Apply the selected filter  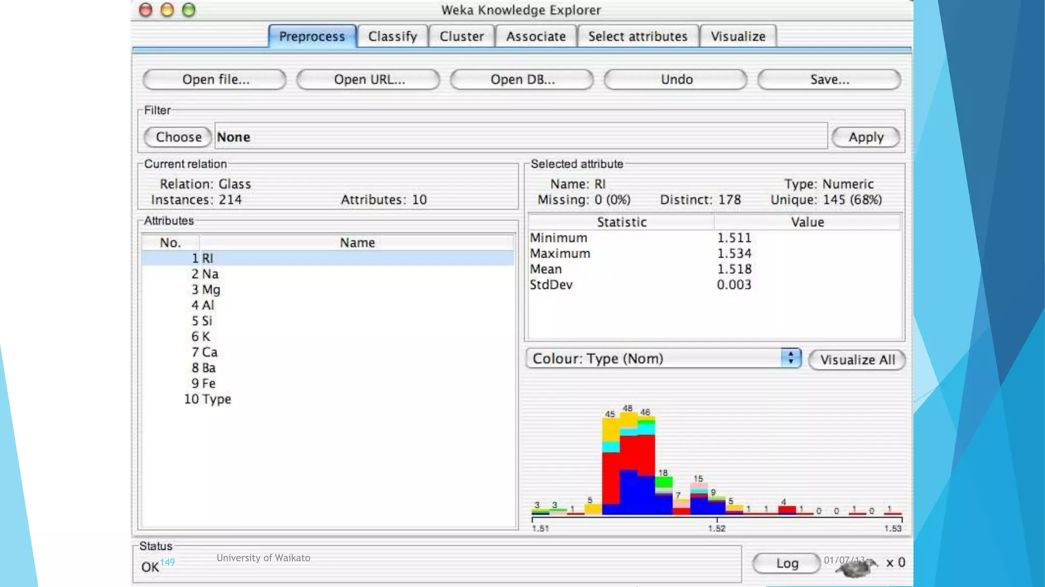[x=865, y=137]
